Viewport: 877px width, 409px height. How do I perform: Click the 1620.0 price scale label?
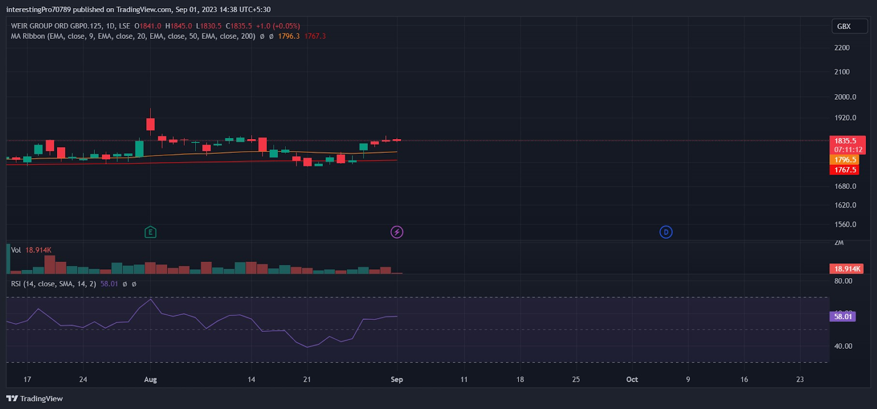pos(845,205)
